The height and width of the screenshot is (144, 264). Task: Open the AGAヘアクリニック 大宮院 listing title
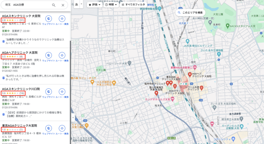[20, 53]
